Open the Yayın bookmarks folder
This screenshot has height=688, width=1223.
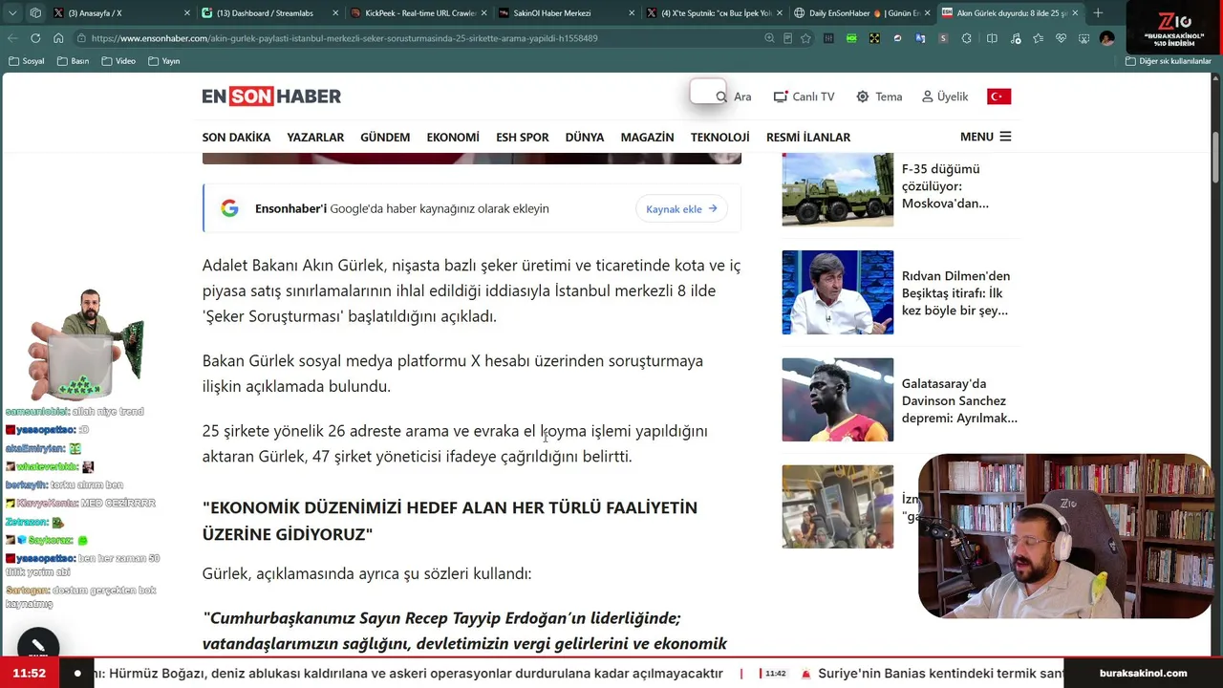click(x=164, y=61)
